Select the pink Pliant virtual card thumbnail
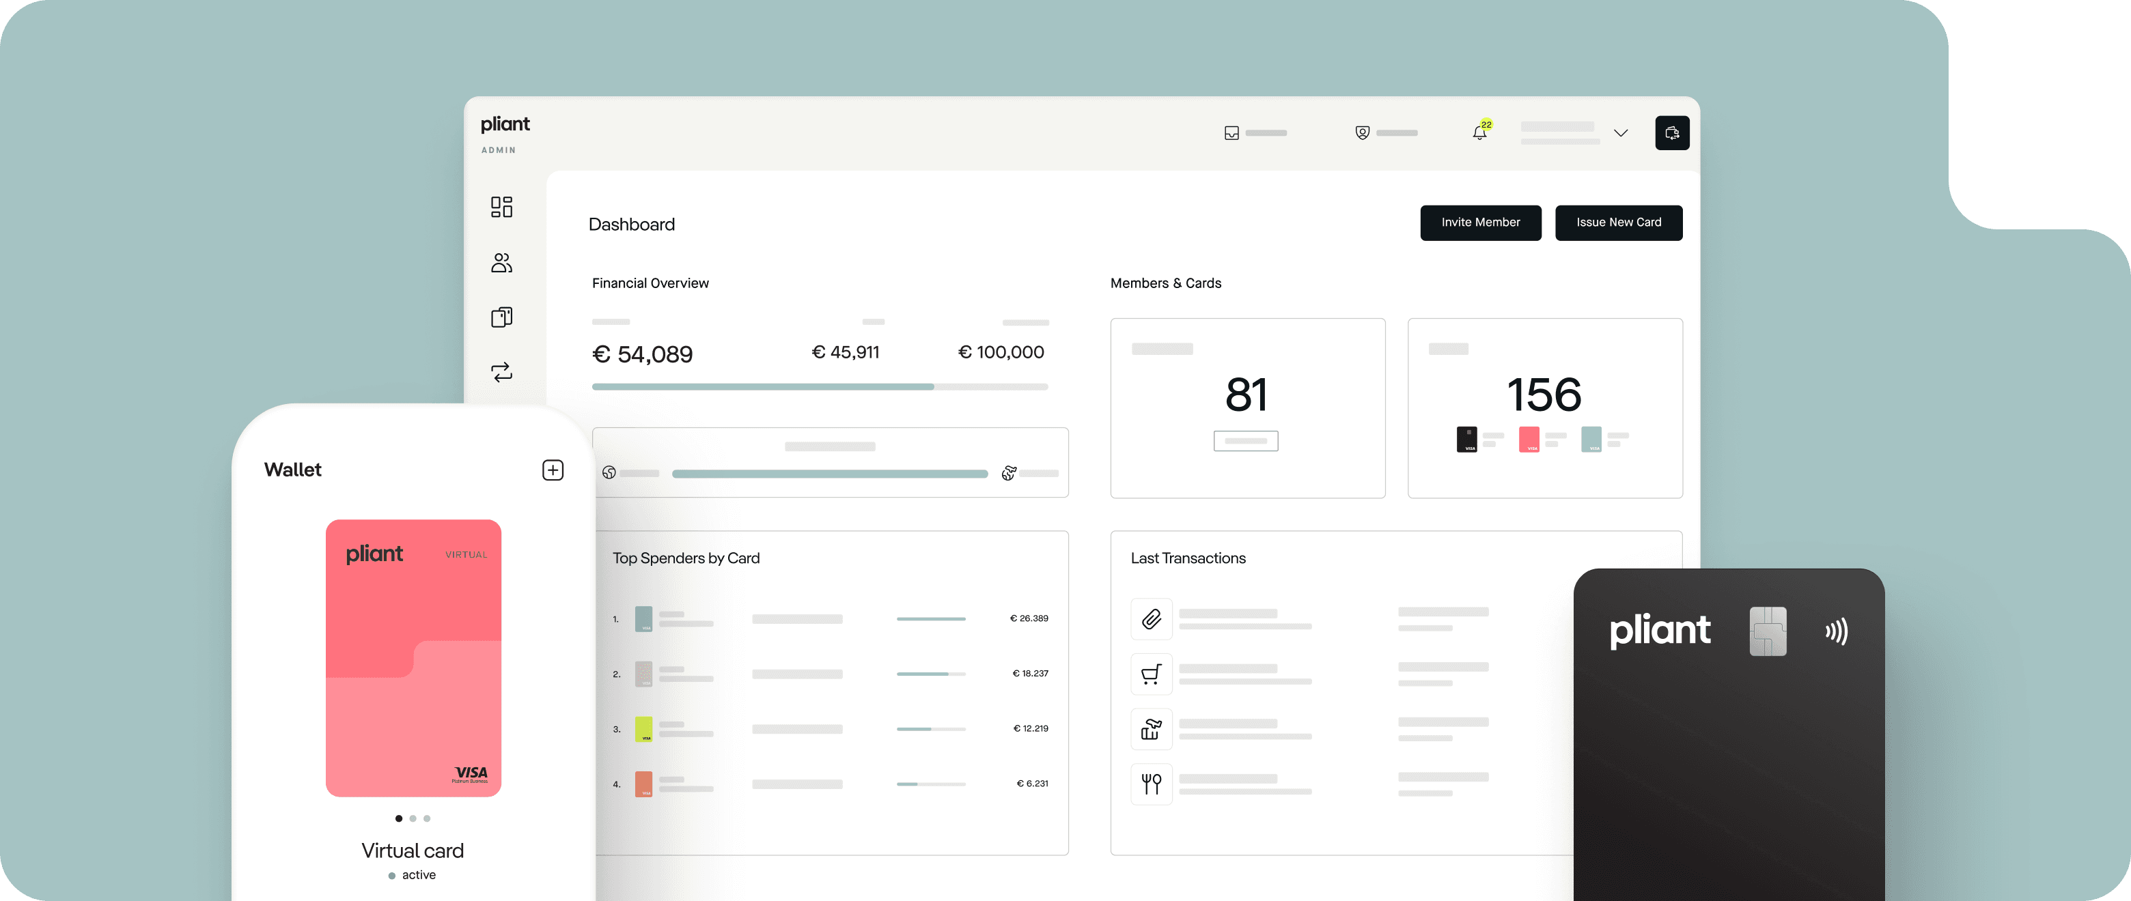 coord(414,657)
